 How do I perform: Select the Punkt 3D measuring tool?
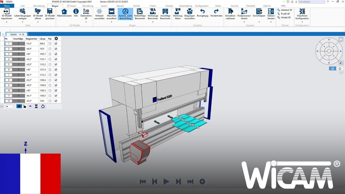pyautogui.click(x=284, y=14)
